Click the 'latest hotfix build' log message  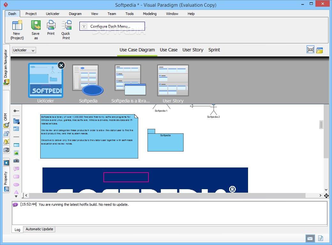84,204
